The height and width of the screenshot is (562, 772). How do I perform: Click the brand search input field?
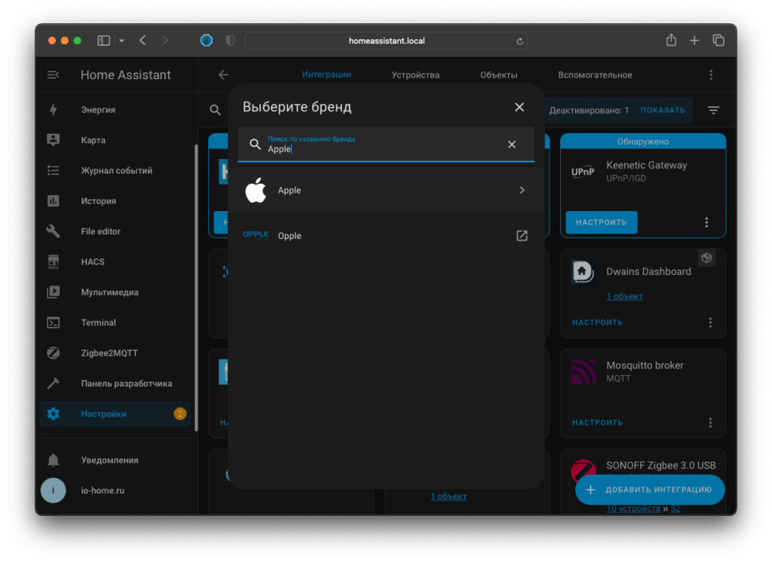[386, 144]
